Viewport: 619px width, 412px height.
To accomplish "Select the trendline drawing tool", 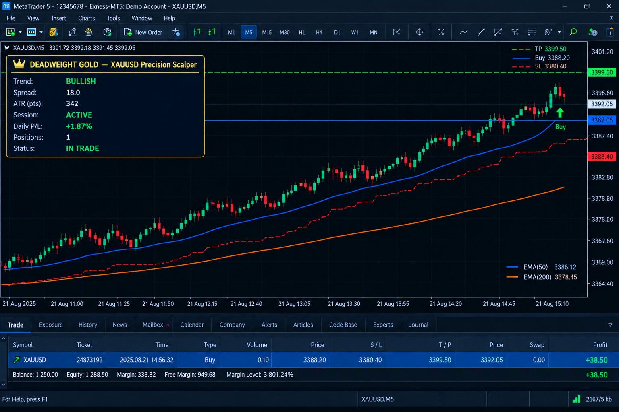I will [481, 32].
